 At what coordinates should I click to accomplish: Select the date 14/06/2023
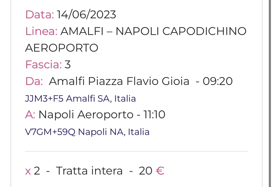coord(86,15)
